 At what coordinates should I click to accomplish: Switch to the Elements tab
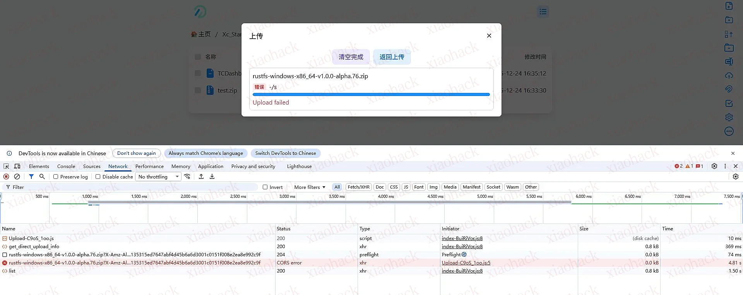tap(39, 166)
